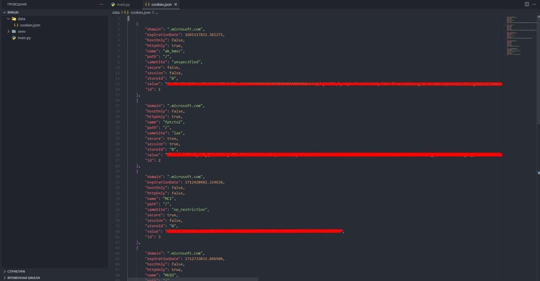Image resolution: width=540 pixels, height=281 pixels.
Task: Click the venv folder icon in Explorer
Action: [14, 32]
